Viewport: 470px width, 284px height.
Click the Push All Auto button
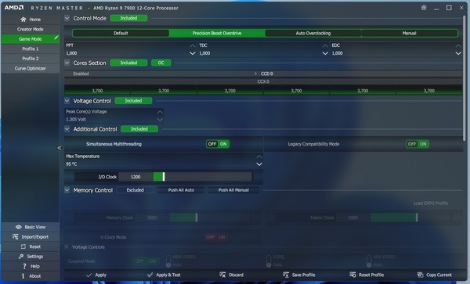coord(181,190)
